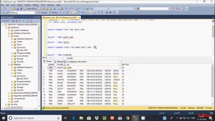215x121 pixels.
Task: Open the Tools menu
Action: pos(43,5)
